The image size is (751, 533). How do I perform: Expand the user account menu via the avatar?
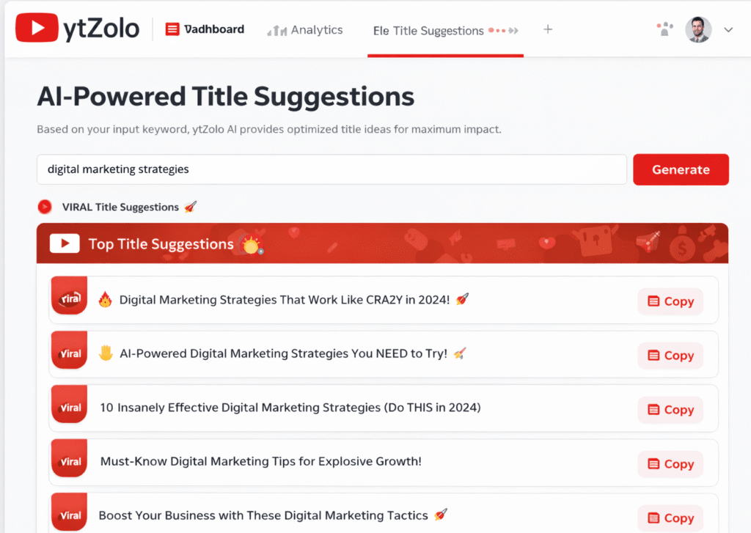tap(698, 29)
